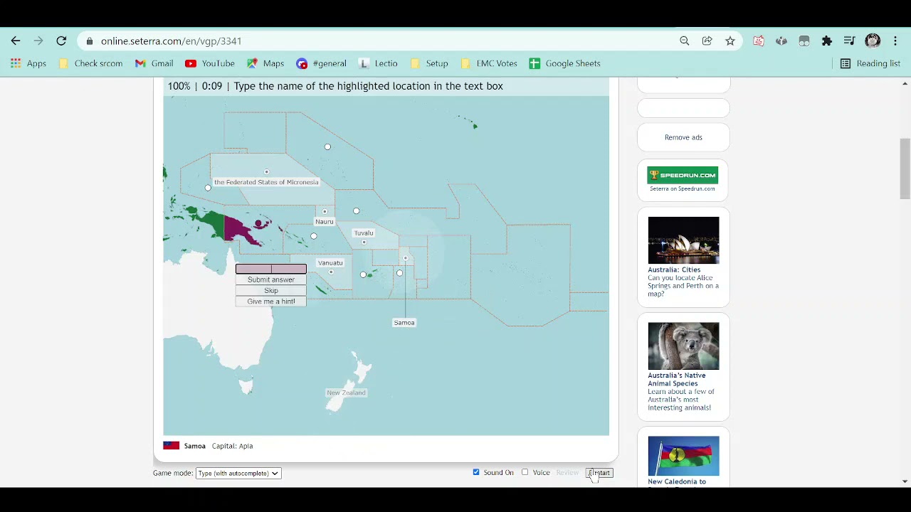This screenshot has height=512, width=911.
Task: Click the zoom magnifier icon in address bar
Action: pos(685,41)
